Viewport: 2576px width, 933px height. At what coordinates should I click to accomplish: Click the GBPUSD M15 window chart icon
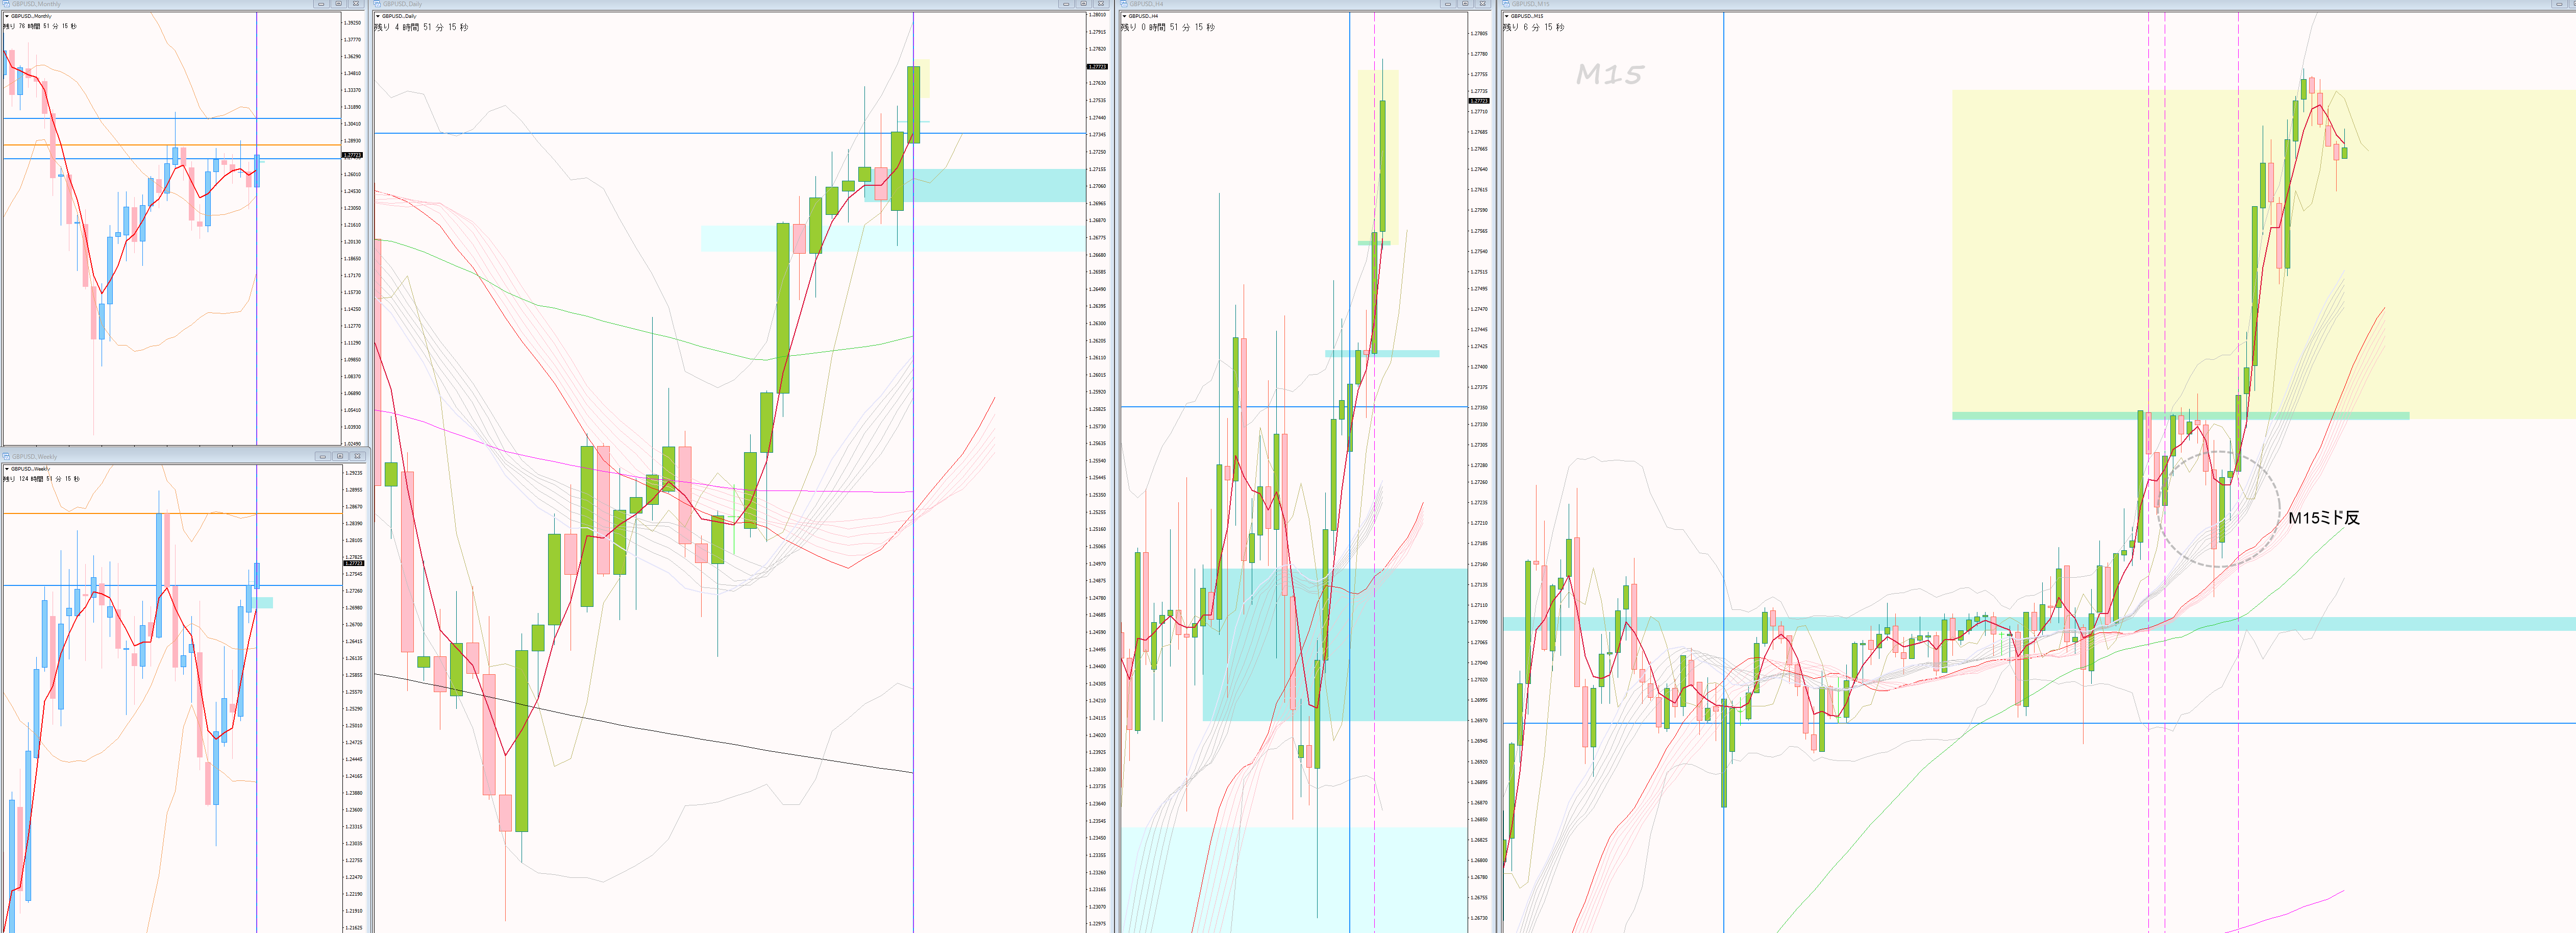pos(1506,4)
